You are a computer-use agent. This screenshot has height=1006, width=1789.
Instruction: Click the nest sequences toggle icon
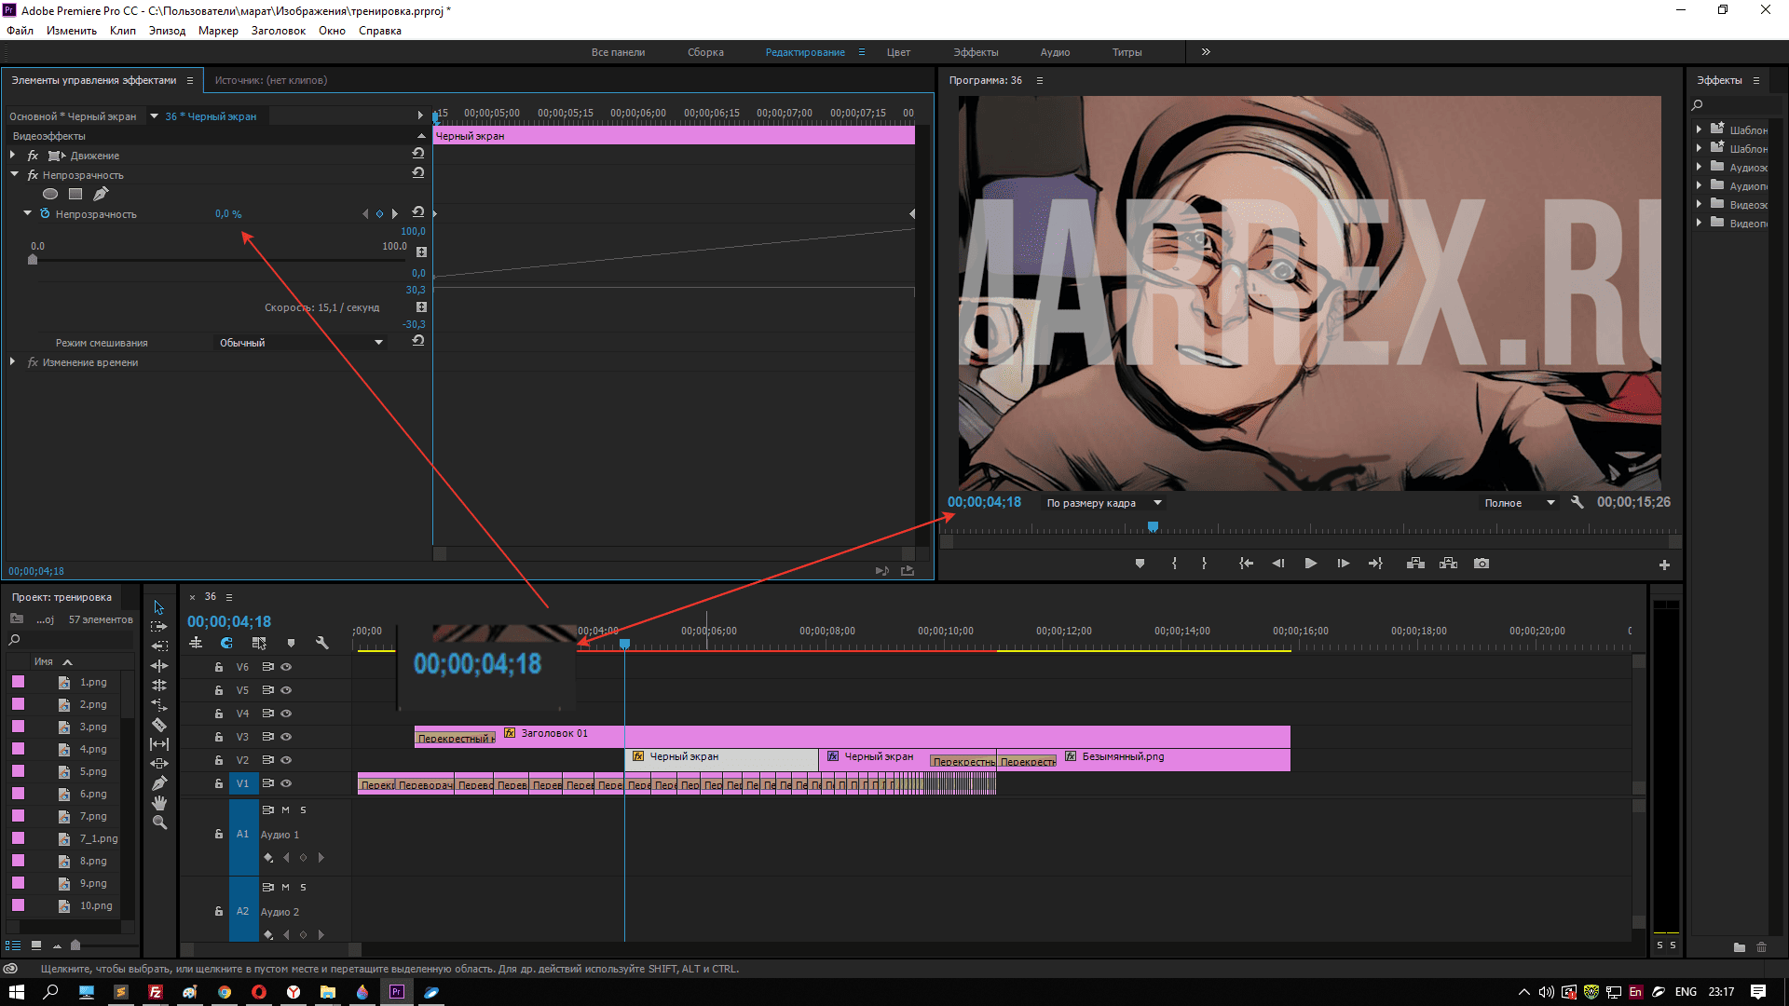point(196,643)
